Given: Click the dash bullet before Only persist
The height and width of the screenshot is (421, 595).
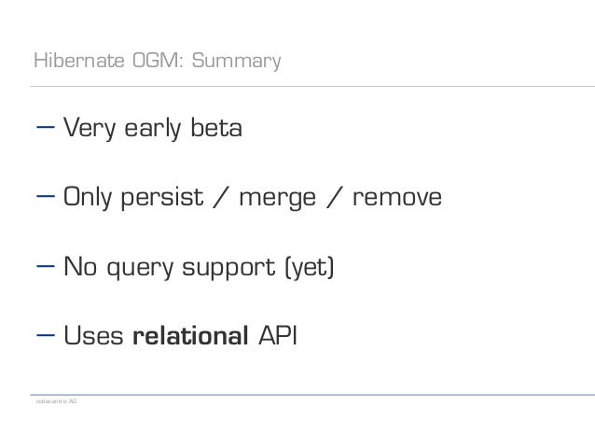Looking at the screenshot, I should (x=46, y=196).
